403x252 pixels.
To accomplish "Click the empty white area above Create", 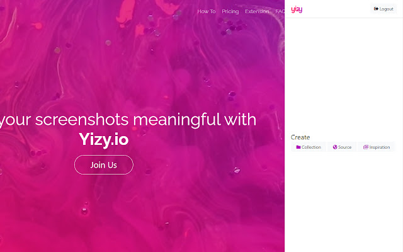I will [x=344, y=74].
